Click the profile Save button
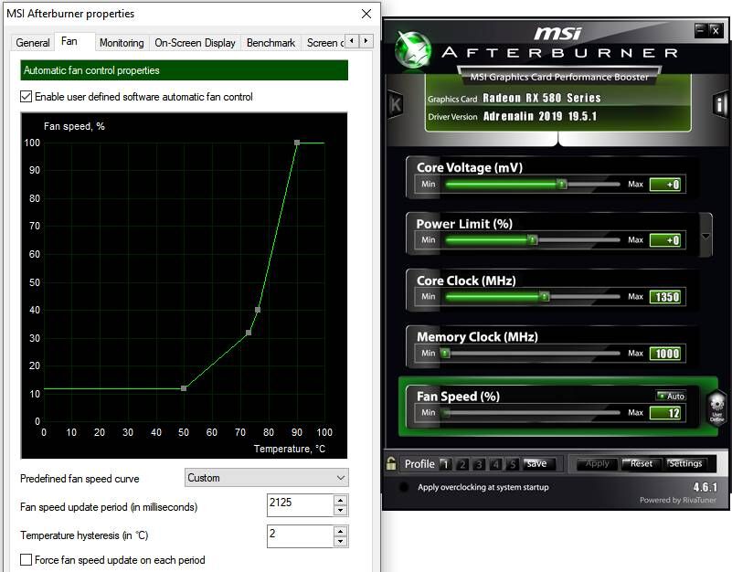This screenshot has height=572, width=732. tap(540, 463)
